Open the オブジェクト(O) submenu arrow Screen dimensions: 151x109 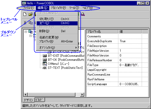click(76, 47)
